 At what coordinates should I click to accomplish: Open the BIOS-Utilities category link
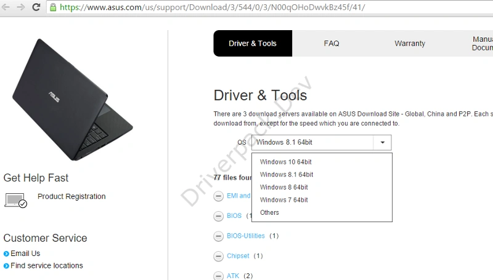[x=246, y=236]
